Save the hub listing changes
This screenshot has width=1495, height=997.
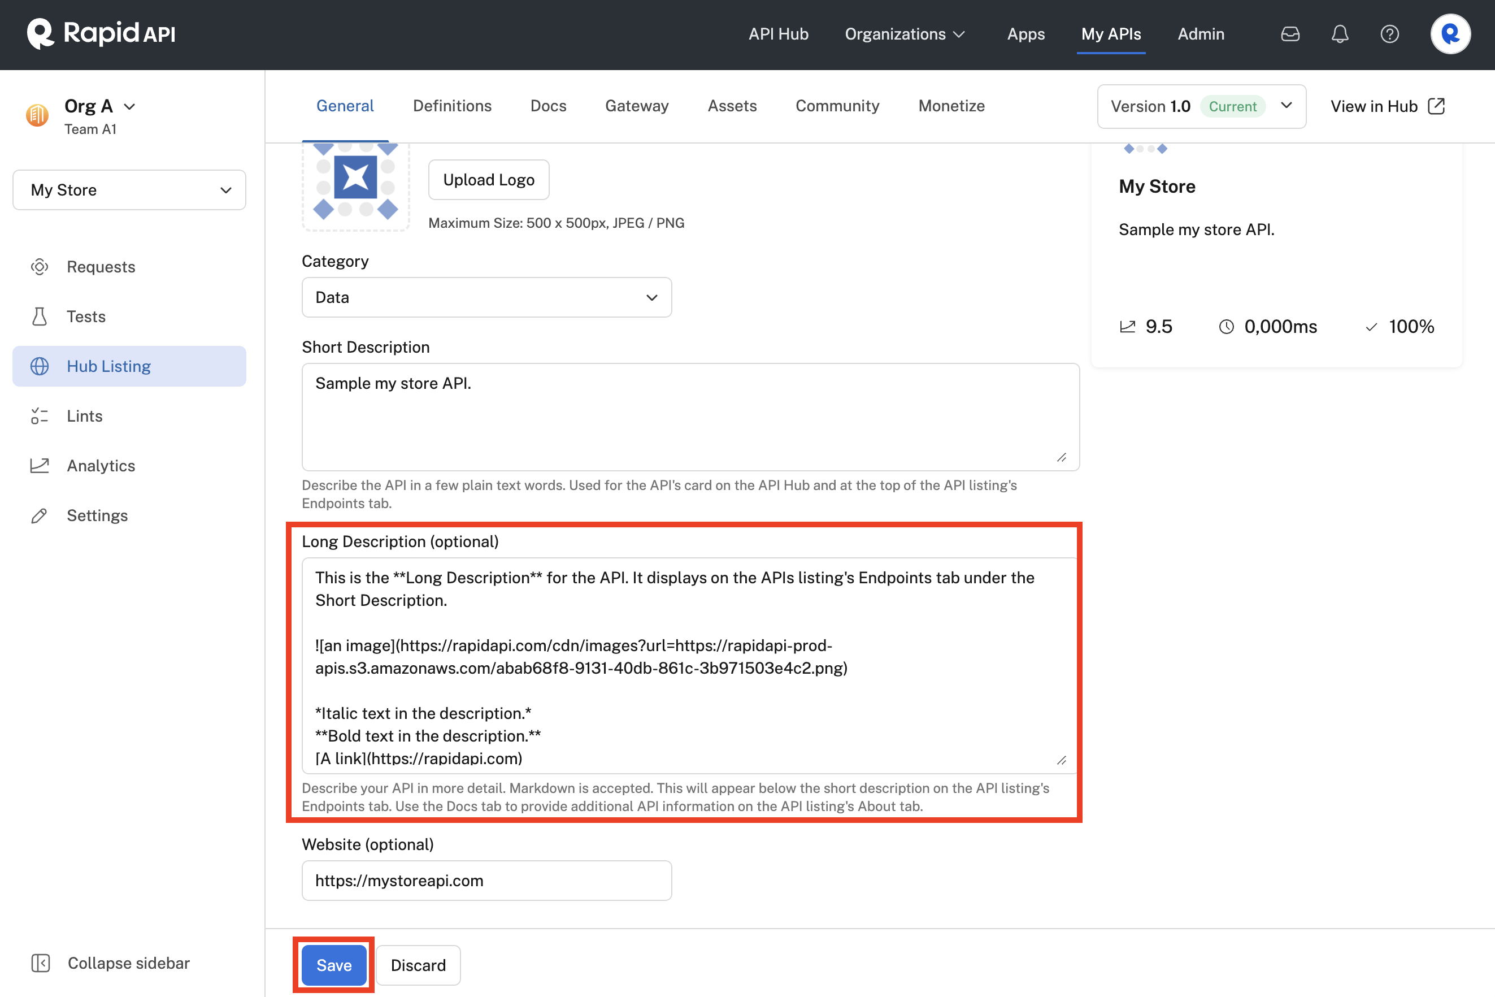click(x=334, y=965)
